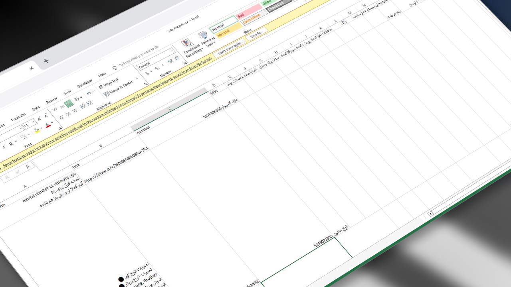This screenshot has width=511, height=287.
Task: Click the Increase Decimal icon
Action: click(170, 61)
